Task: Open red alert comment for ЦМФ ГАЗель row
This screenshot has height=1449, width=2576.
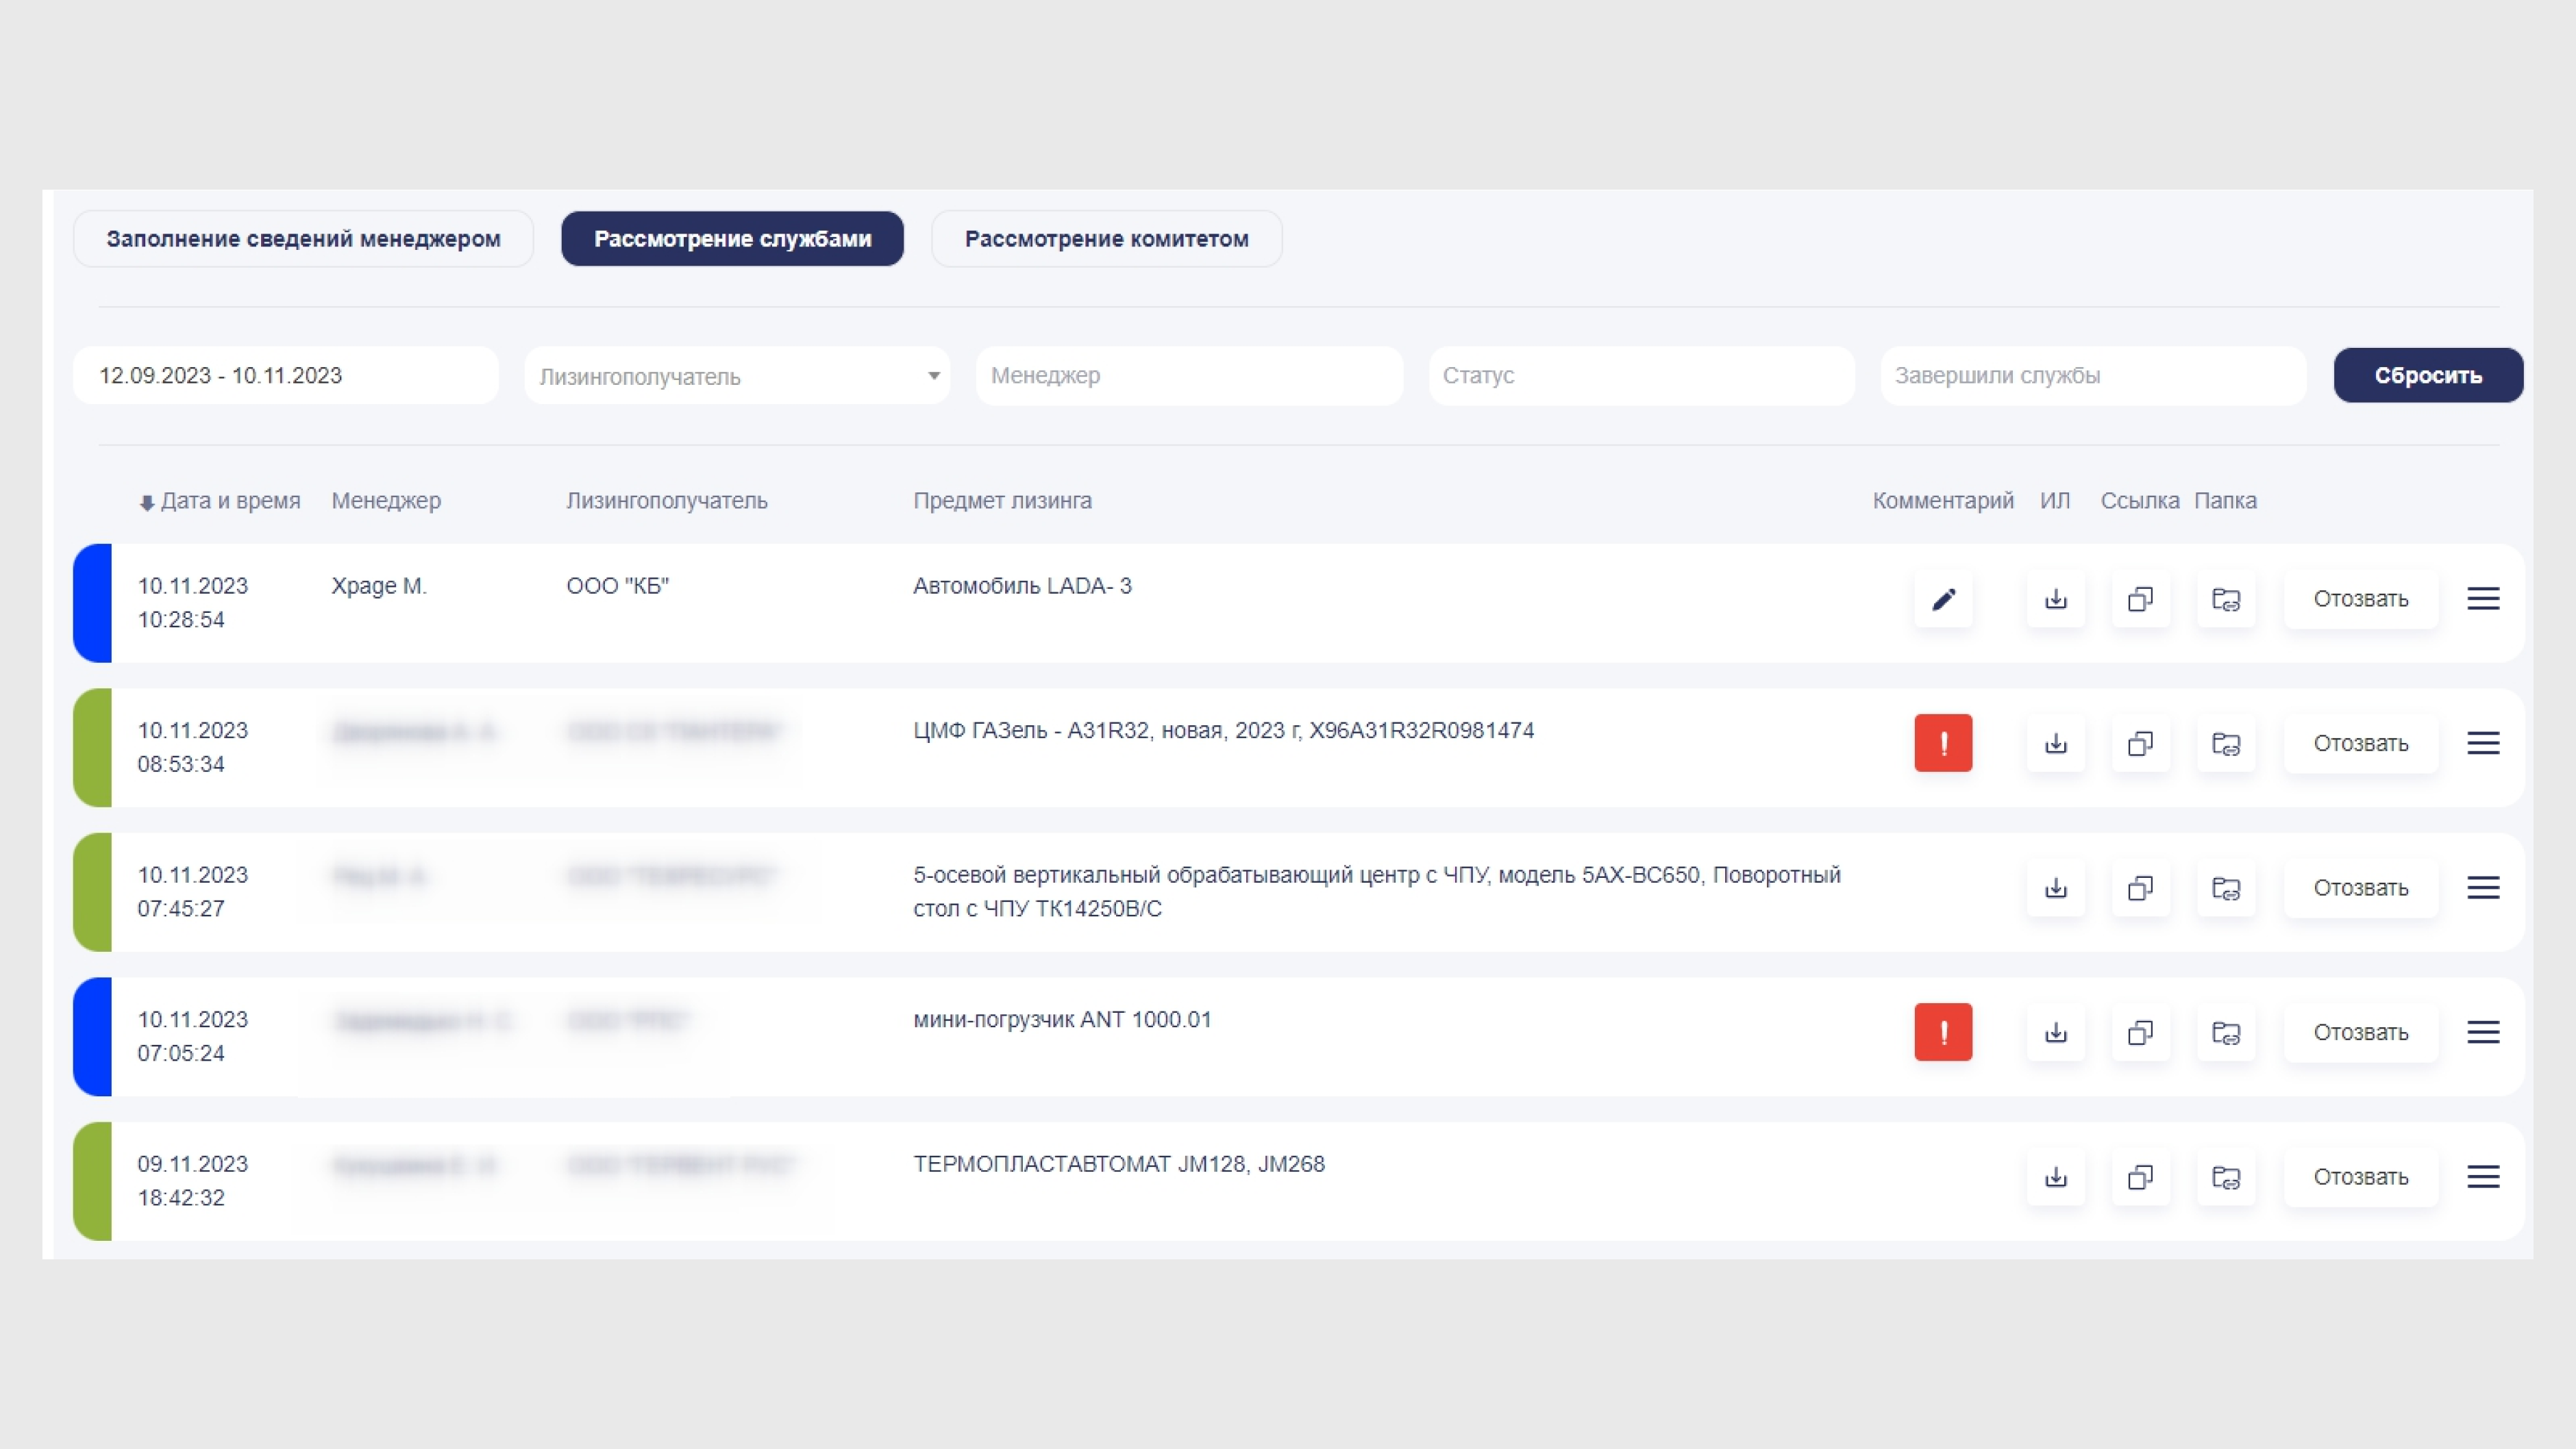Action: point(1943,744)
